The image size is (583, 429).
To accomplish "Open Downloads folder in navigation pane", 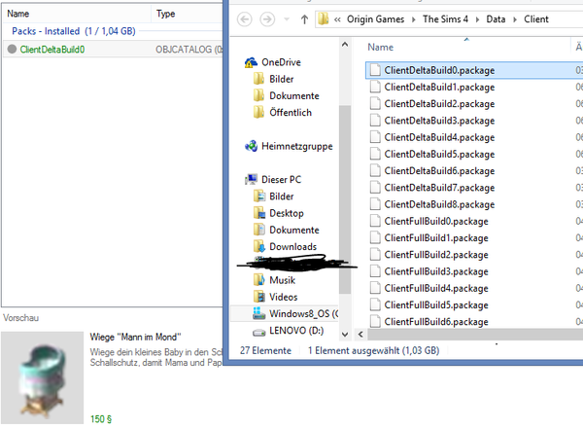I will tap(293, 246).
